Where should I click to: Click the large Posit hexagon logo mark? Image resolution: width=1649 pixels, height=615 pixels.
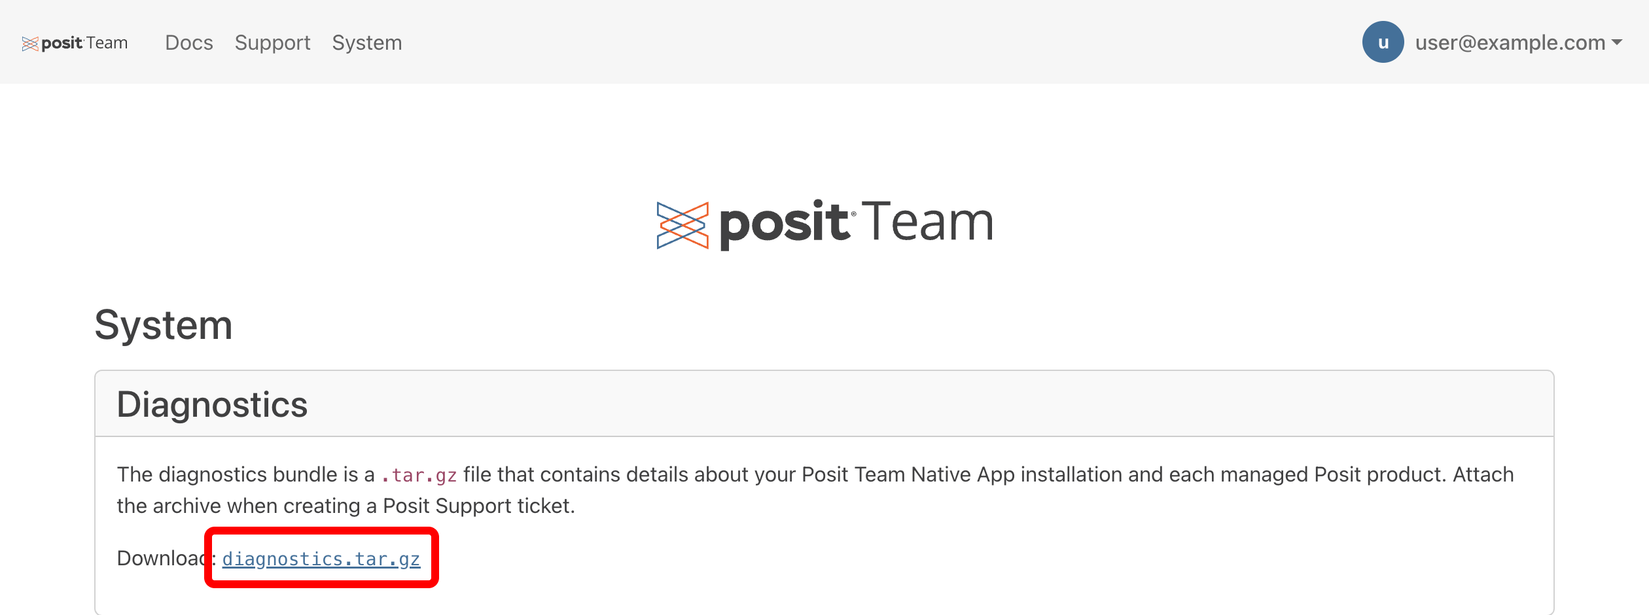tap(683, 226)
